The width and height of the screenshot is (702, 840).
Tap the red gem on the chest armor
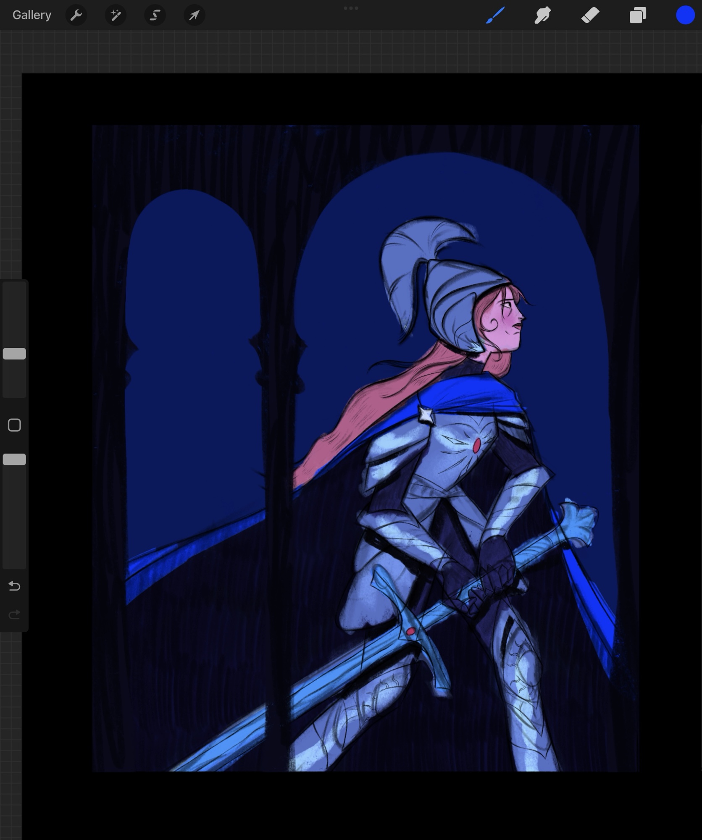click(x=477, y=446)
